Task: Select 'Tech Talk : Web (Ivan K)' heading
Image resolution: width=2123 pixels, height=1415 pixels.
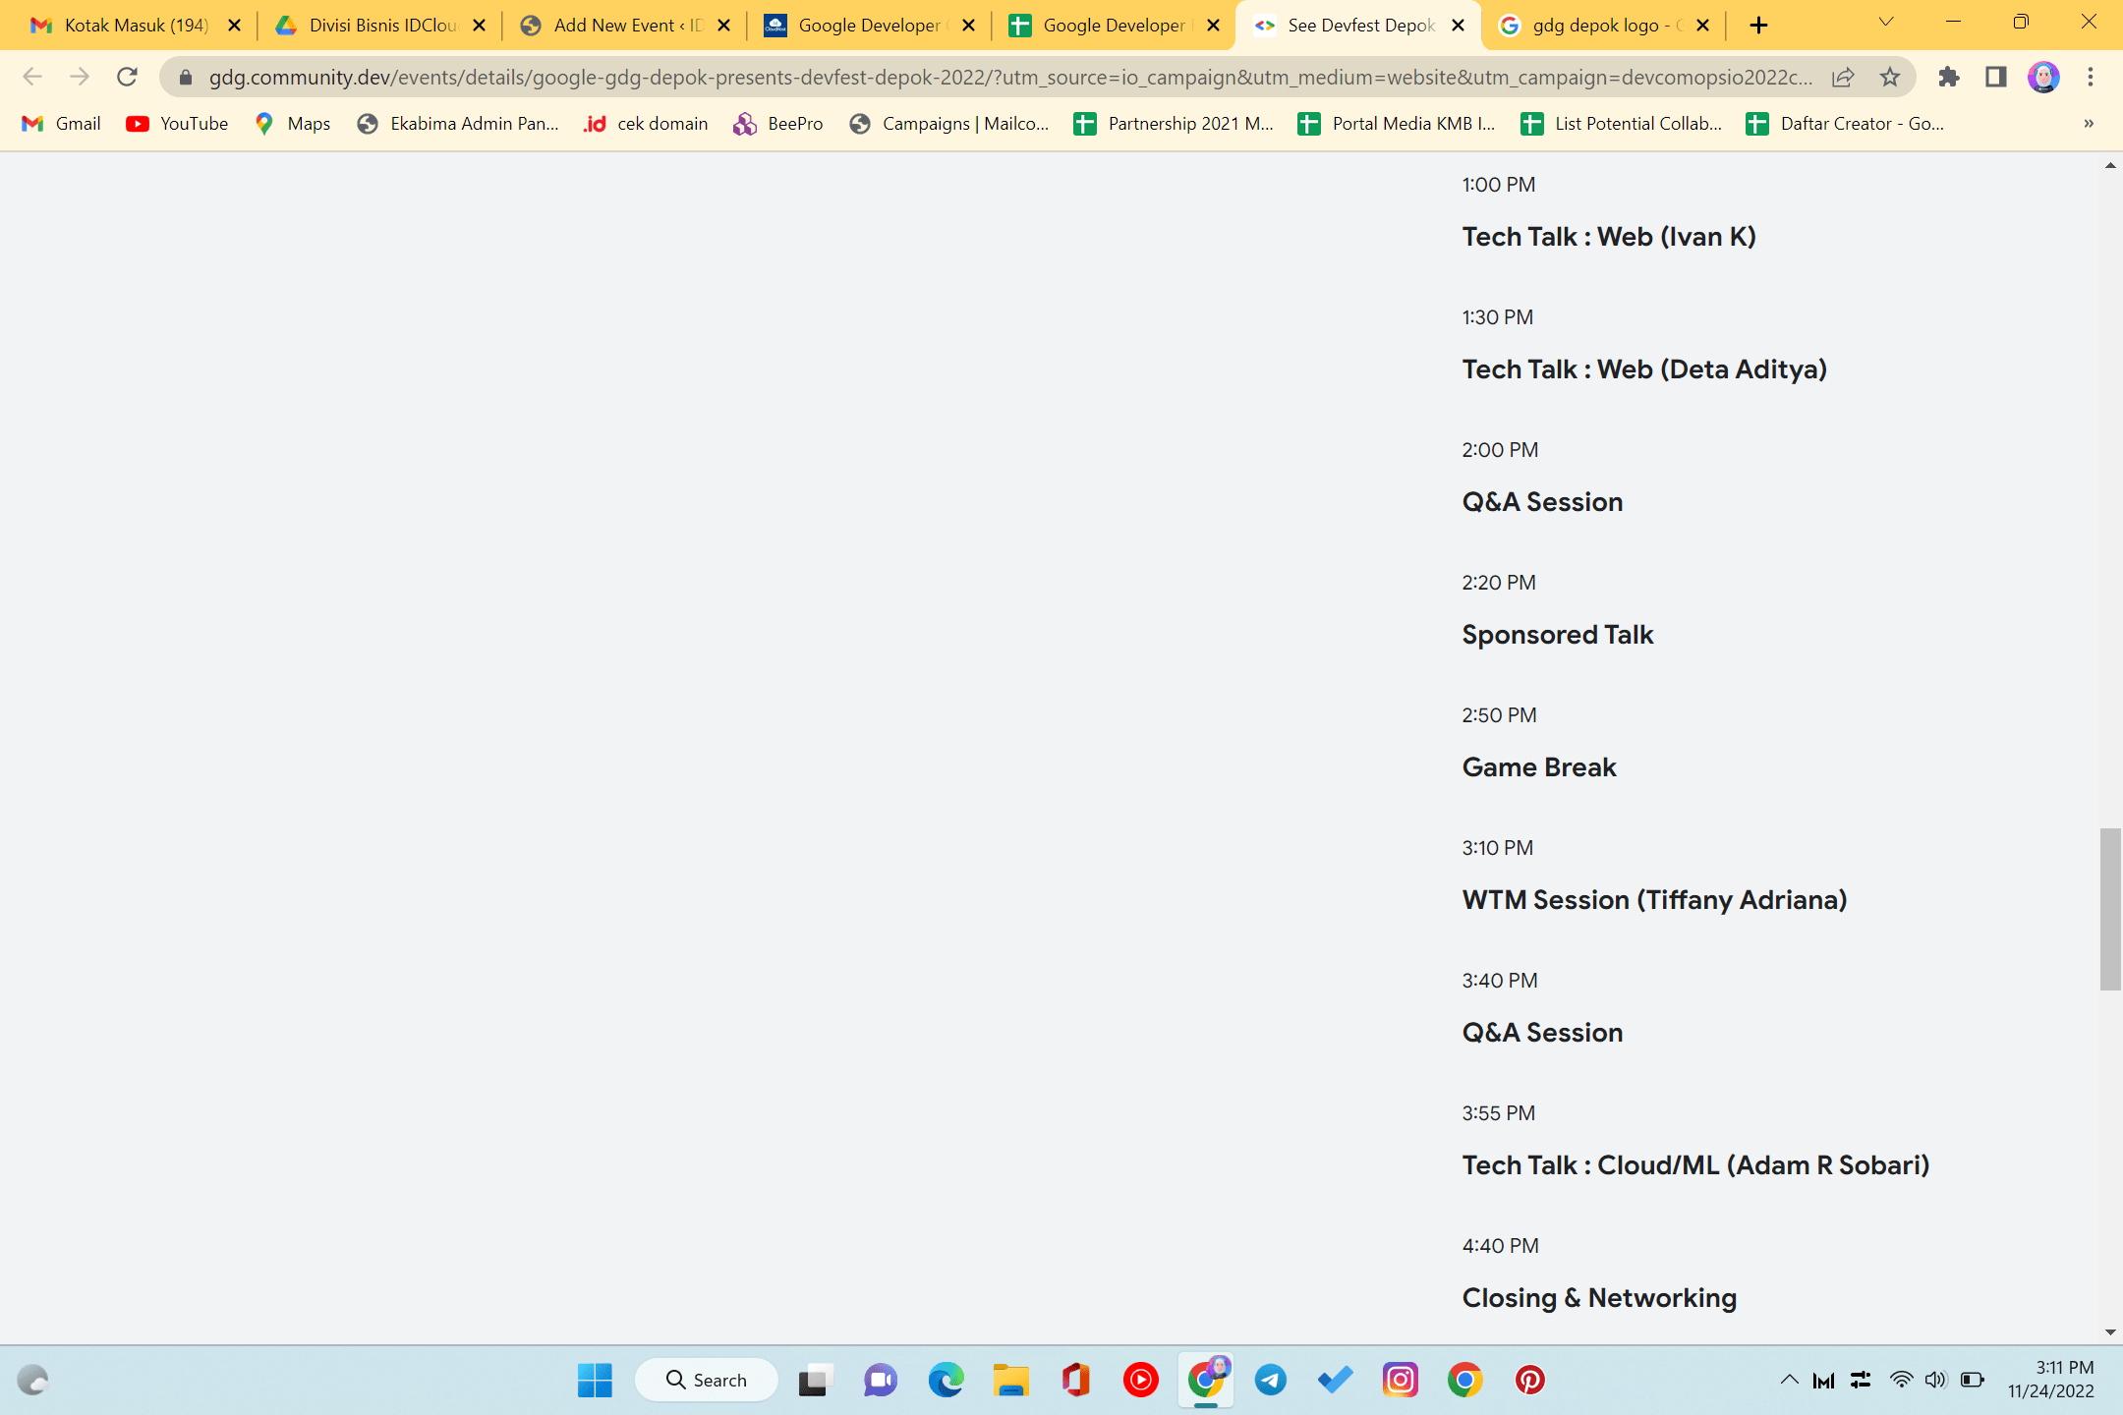Action: click(x=1609, y=237)
